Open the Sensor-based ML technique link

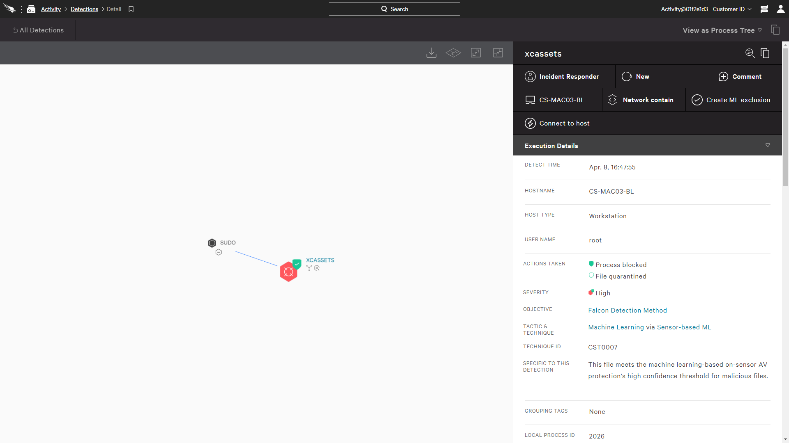pyautogui.click(x=684, y=327)
